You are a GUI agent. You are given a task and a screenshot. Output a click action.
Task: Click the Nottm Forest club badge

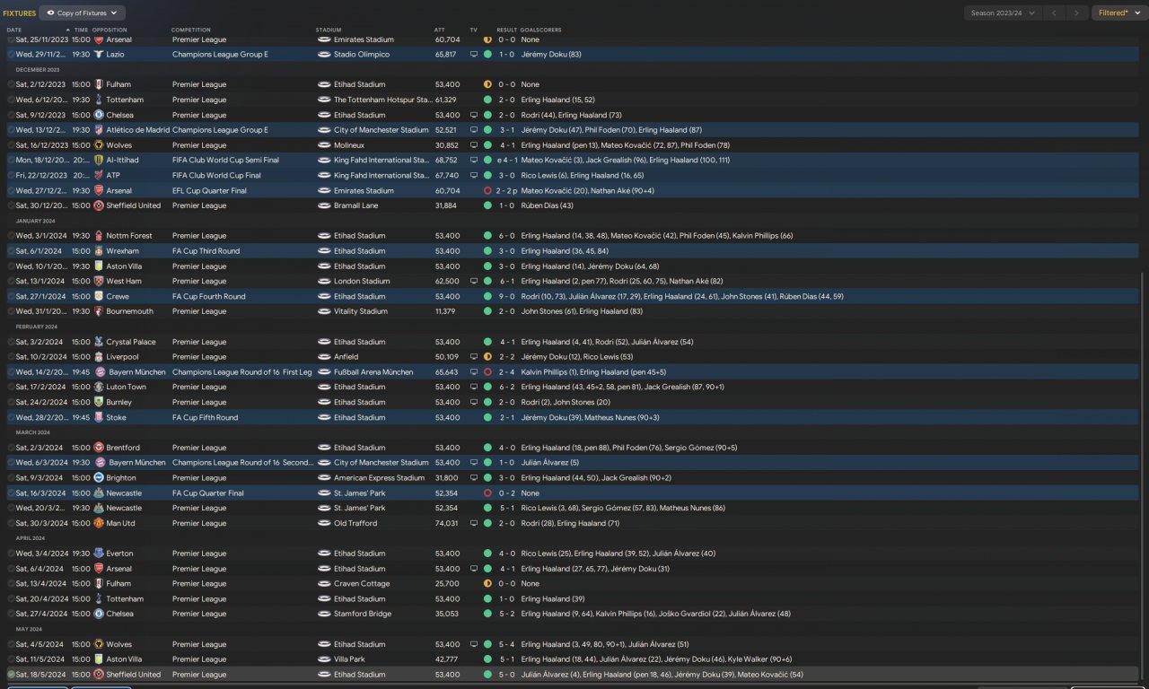(99, 236)
